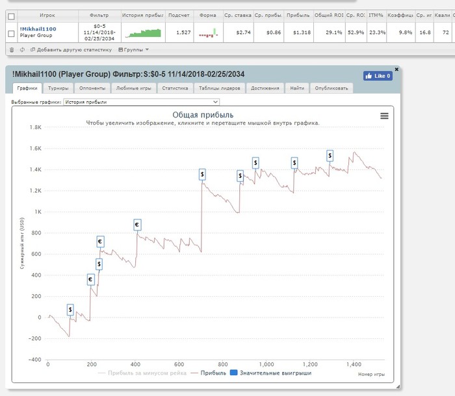Viewport: 455px width, 396px height.
Task: Click the $ marker near game 1,130
Action: (294, 163)
